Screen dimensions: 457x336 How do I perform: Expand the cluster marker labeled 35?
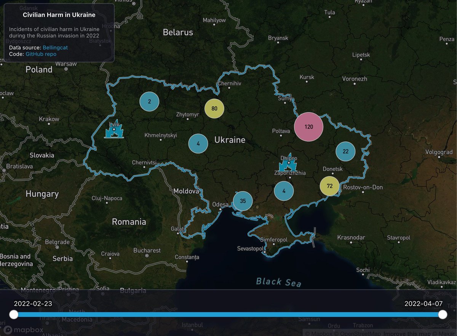coord(243,201)
